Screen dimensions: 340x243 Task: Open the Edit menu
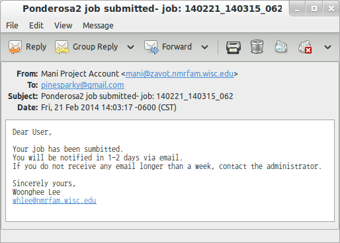(36, 26)
